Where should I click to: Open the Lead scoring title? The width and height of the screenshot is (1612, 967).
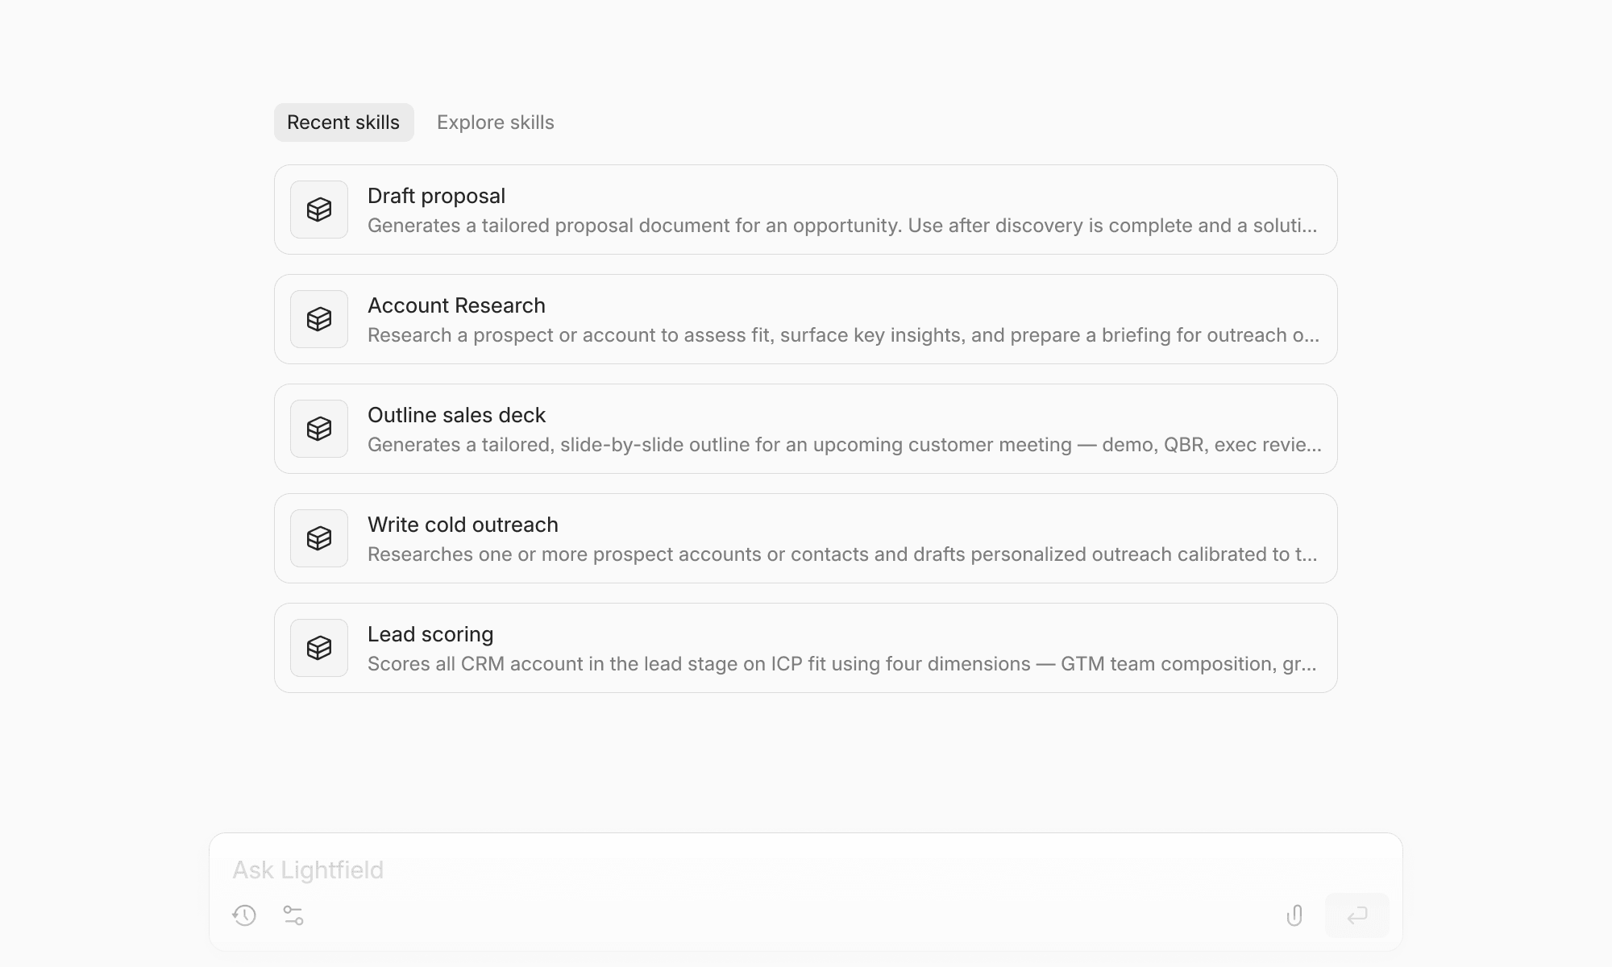pos(430,634)
